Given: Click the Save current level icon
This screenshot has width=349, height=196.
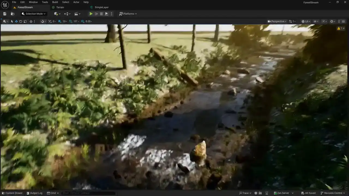Looking at the screenshot, I should pos(5,14).
